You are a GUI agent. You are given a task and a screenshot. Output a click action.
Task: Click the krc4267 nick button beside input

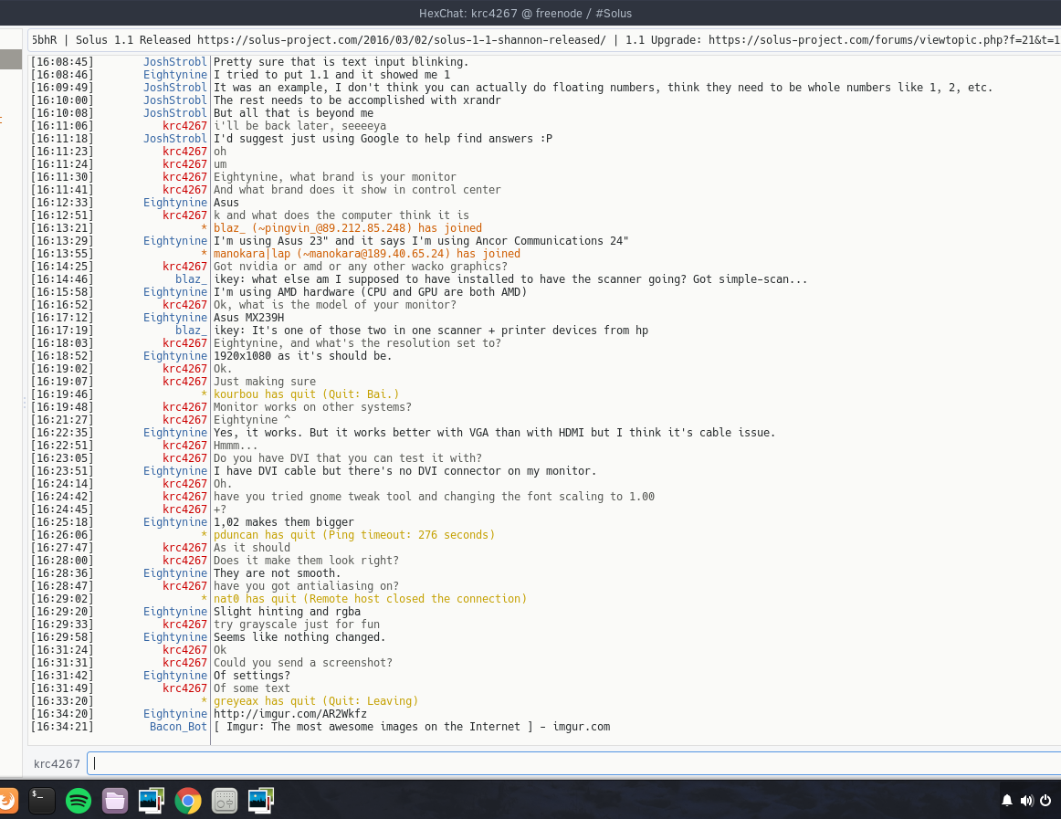point(57,763)
